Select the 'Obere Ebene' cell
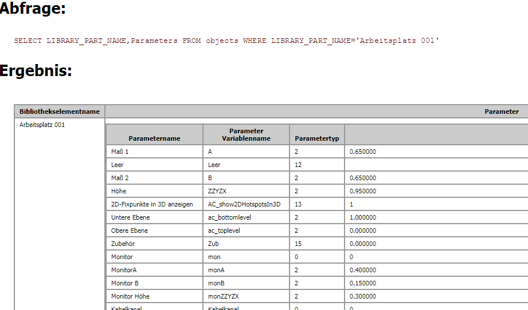Screen dimensions: 528x310 [155, 230]
